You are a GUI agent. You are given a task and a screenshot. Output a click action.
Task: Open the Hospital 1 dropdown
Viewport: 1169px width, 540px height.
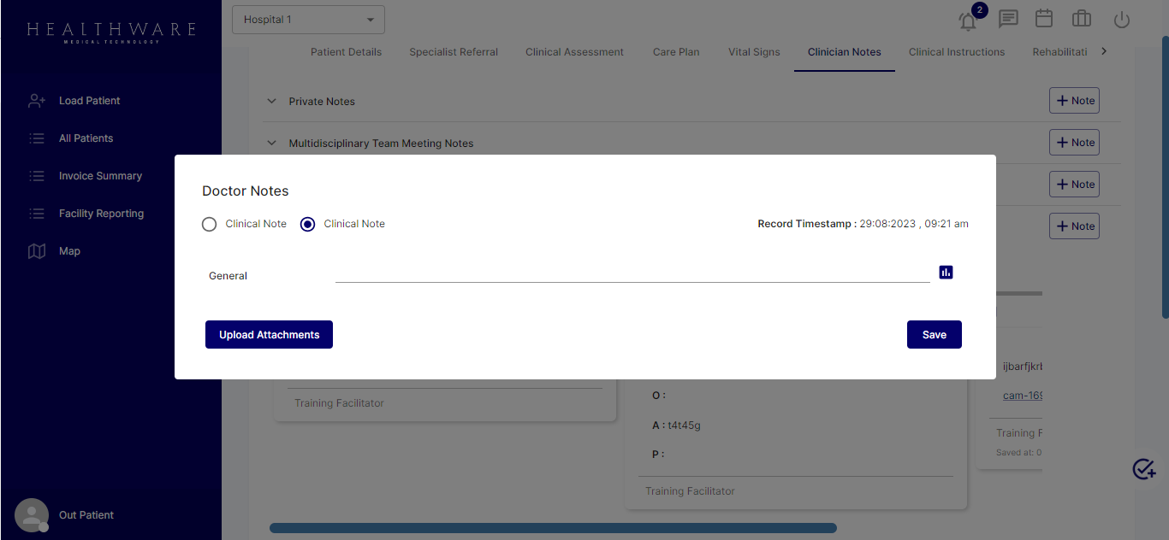tap(308, 20)
